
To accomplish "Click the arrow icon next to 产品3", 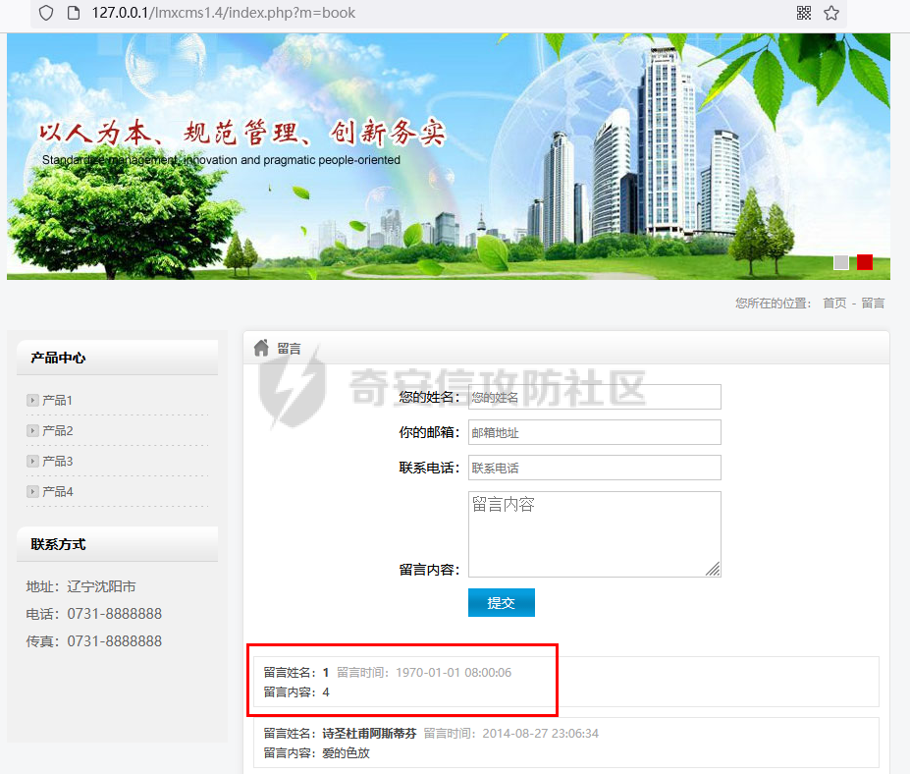I will tap(32, 461).
